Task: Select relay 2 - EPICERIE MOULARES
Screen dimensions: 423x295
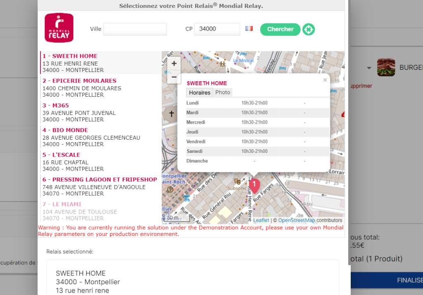Action: click(x=101, y=88)
